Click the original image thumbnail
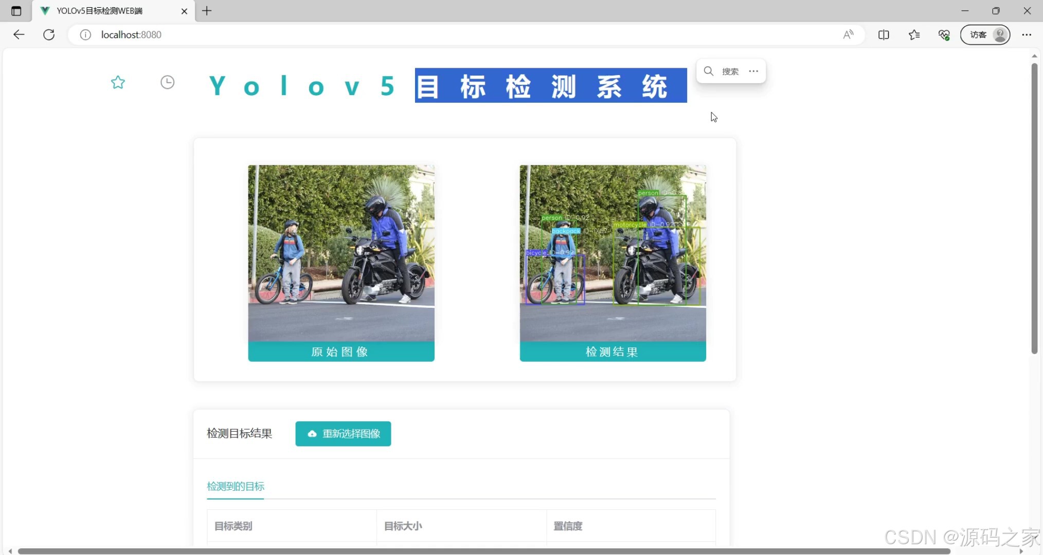This screenshot has height=555, width=1043. pos(341,253)
